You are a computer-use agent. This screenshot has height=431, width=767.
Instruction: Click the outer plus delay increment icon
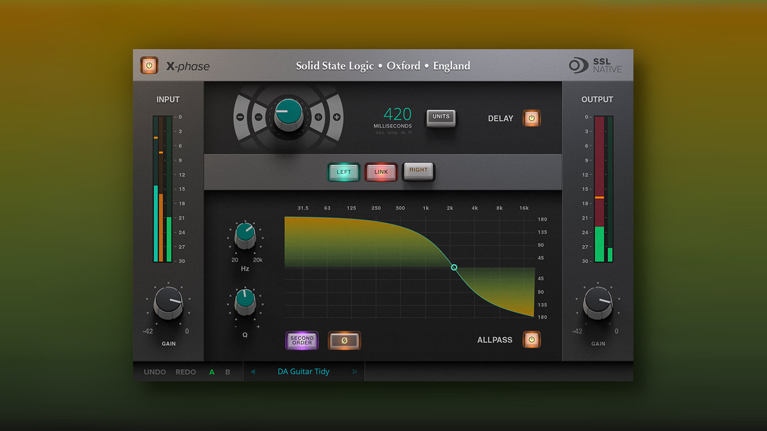coord(336,117)
